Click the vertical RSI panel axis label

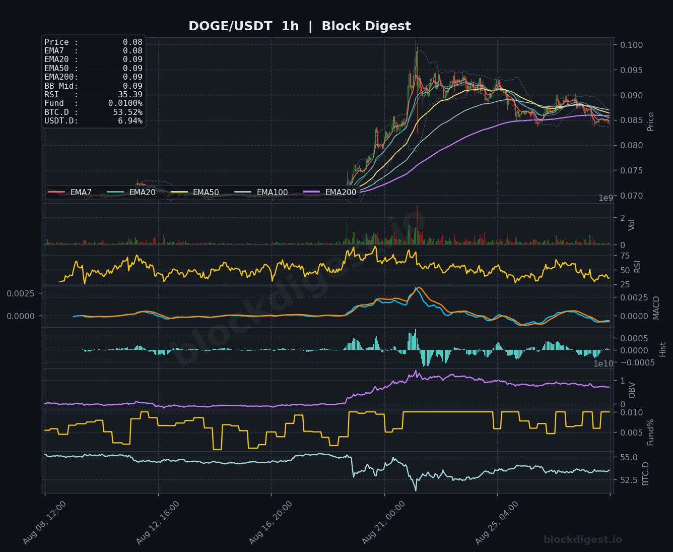click(x=637, y=267)
